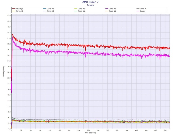Click the Power (Watts) axis label
Screen dimensions: 181x136
(4, 72)
